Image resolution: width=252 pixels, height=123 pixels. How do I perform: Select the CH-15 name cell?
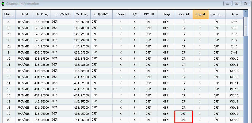click(235, 89)
